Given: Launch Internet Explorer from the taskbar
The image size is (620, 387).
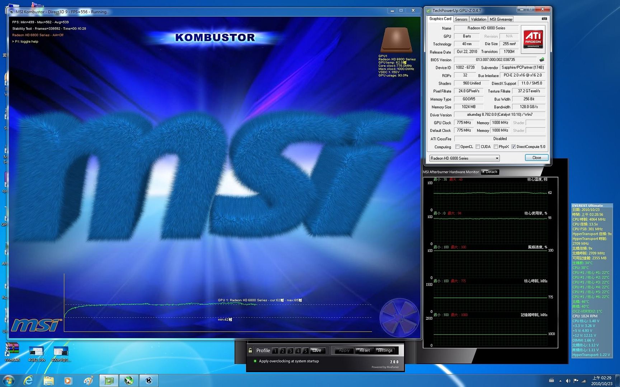Looking at the screenshot, I should (28, 380).
